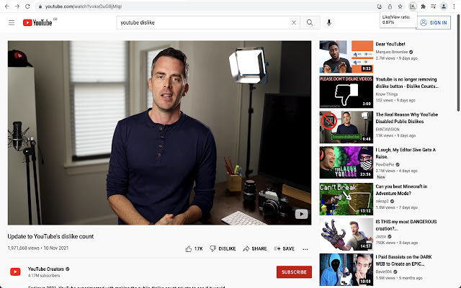Open the media control playlist icon
The width and height of the screenshot is (461, 288).
point(433,6)
